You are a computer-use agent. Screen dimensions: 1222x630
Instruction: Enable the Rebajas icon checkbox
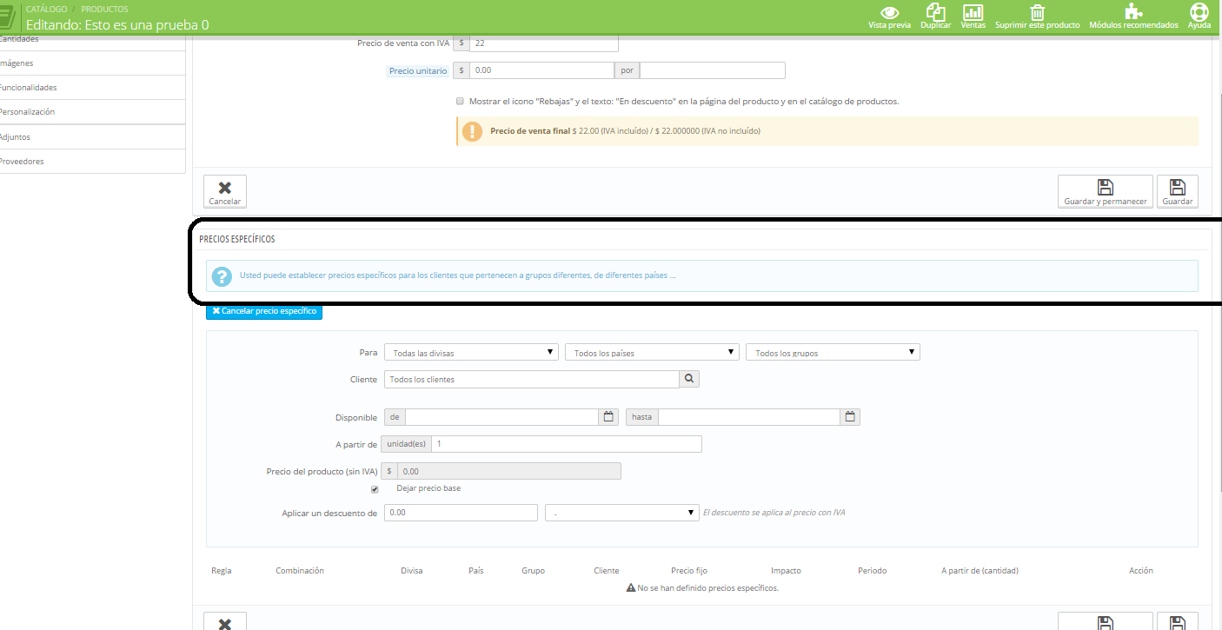[x=460, y=101]
